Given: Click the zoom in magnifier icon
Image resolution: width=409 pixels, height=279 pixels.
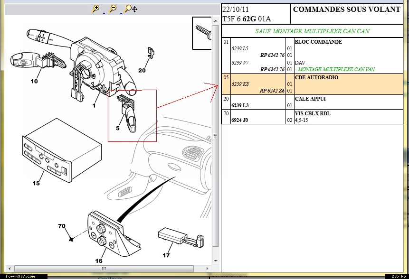Looking at the screenshot, I should [96, 8].
